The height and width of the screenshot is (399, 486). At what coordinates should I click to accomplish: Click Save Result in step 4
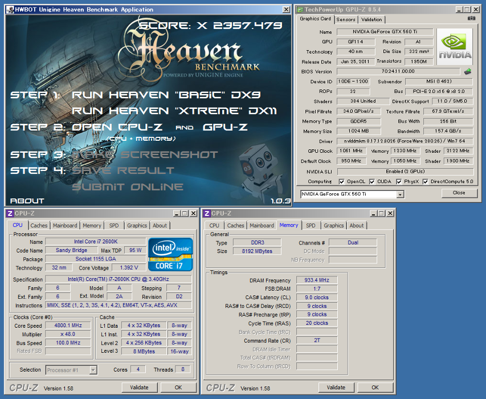(123, 170)
